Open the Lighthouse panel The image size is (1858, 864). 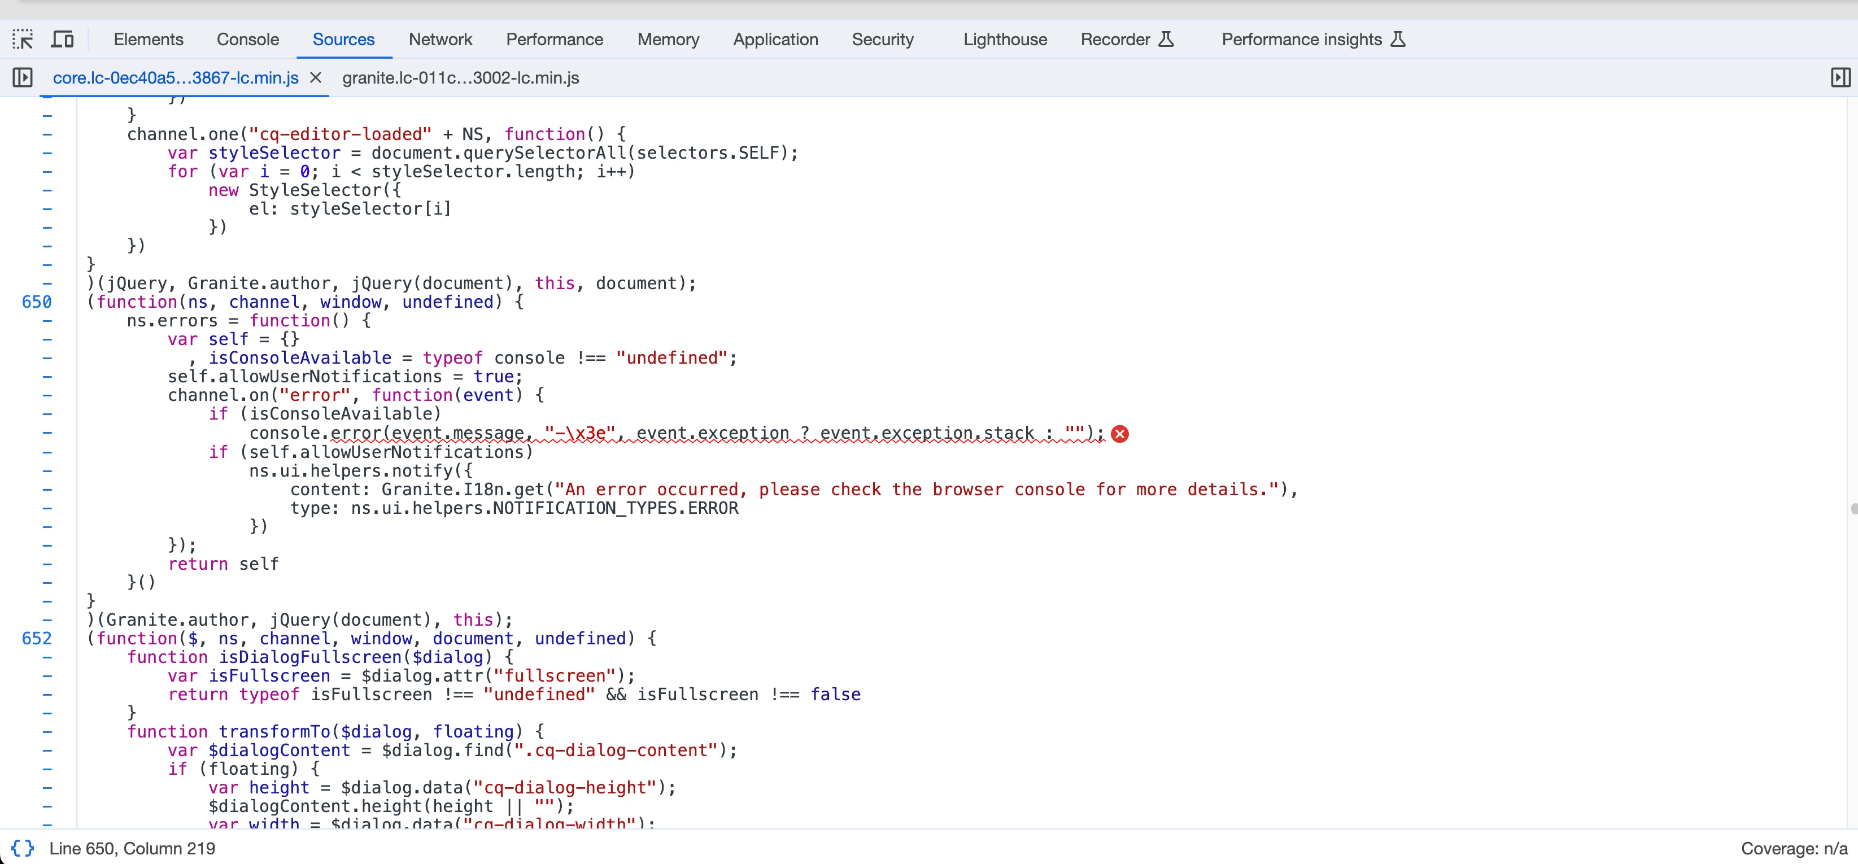[1005, 39]
